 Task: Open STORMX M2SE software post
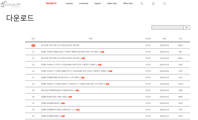click(50, 103)
